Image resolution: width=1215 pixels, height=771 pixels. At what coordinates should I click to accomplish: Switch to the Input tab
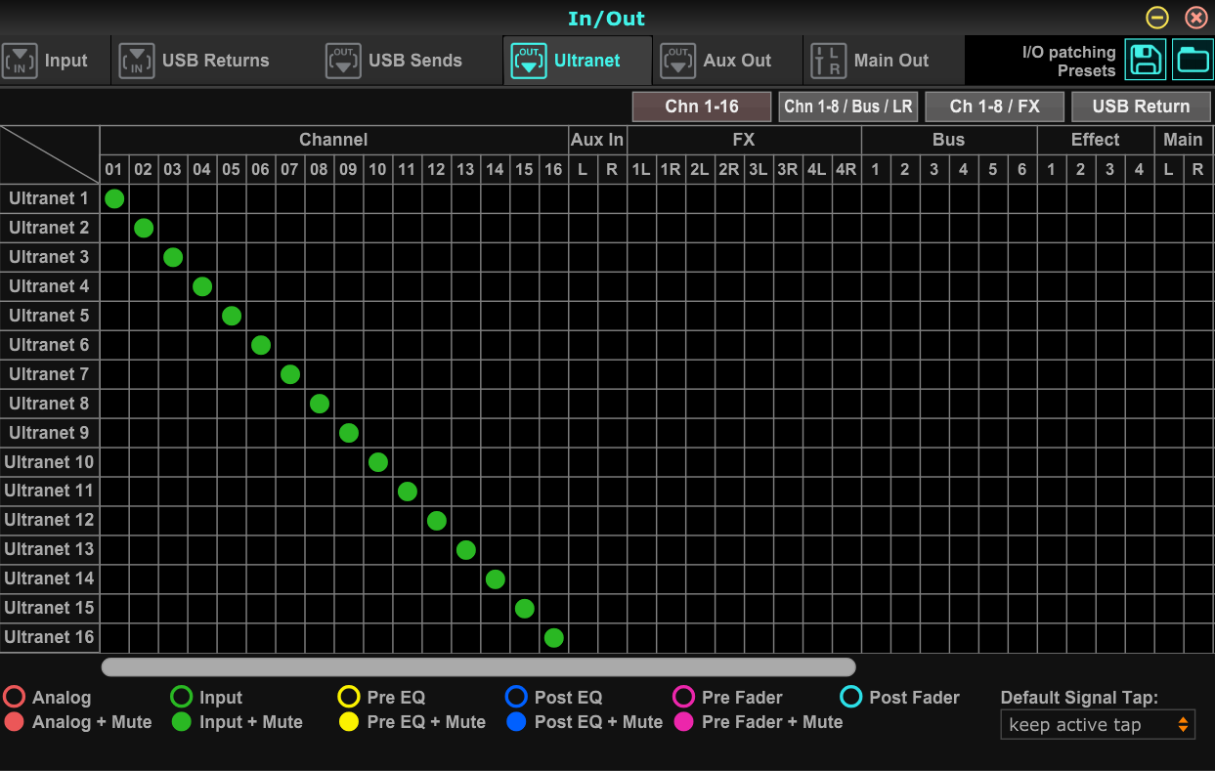click(x=56, y=61)
